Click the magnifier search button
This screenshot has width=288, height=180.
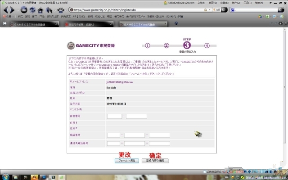(x=281, y=10)
